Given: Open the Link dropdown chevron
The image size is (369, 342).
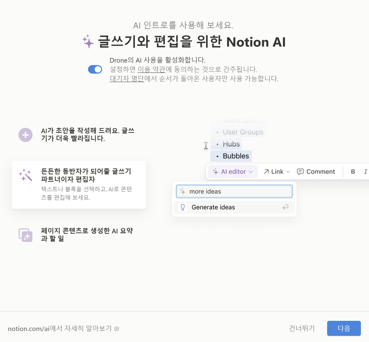Looking at the screenshot, I should [x=289, y=172].
